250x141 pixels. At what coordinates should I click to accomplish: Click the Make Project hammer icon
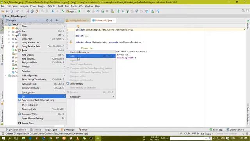click(x=63, y=11)
